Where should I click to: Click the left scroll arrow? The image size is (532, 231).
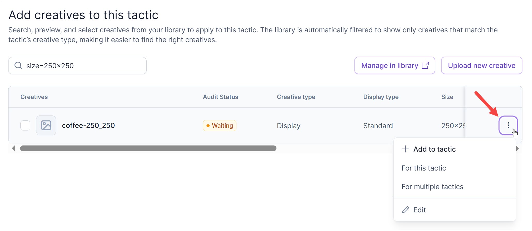pyautogui.click(x=14, y=148)
